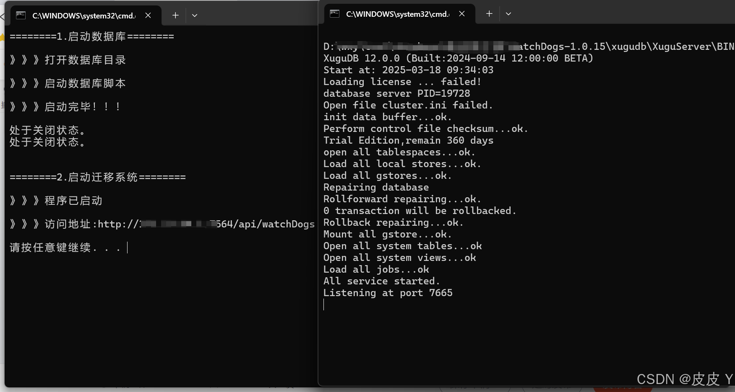Click 'database server PID=19728' line

point(396,93)
